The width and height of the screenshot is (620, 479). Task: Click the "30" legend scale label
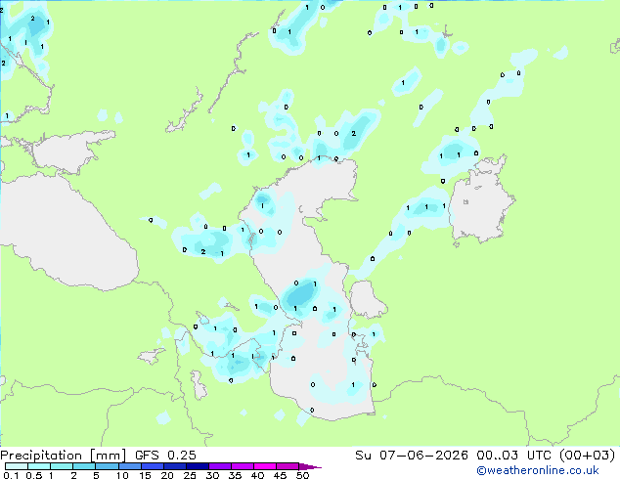pos(212,475)
